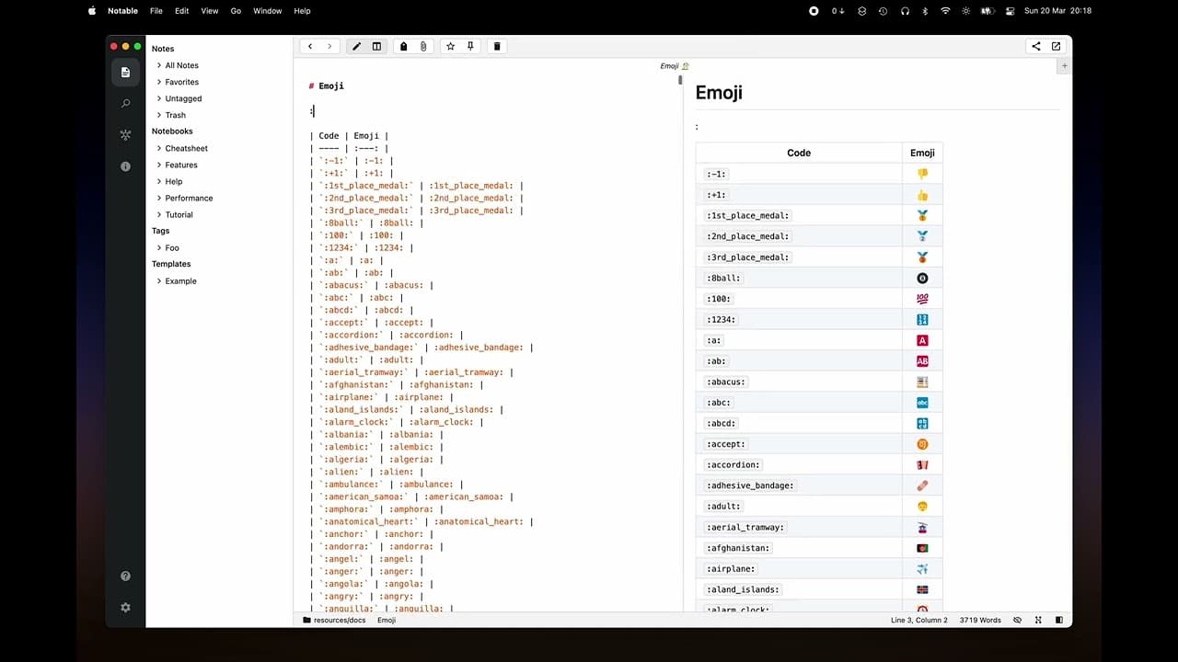Image resolution: width=1178 pixels, height=662 pixels.
Task: Place cursor on the '# Emoji' heading line
Action: point(327,86)
